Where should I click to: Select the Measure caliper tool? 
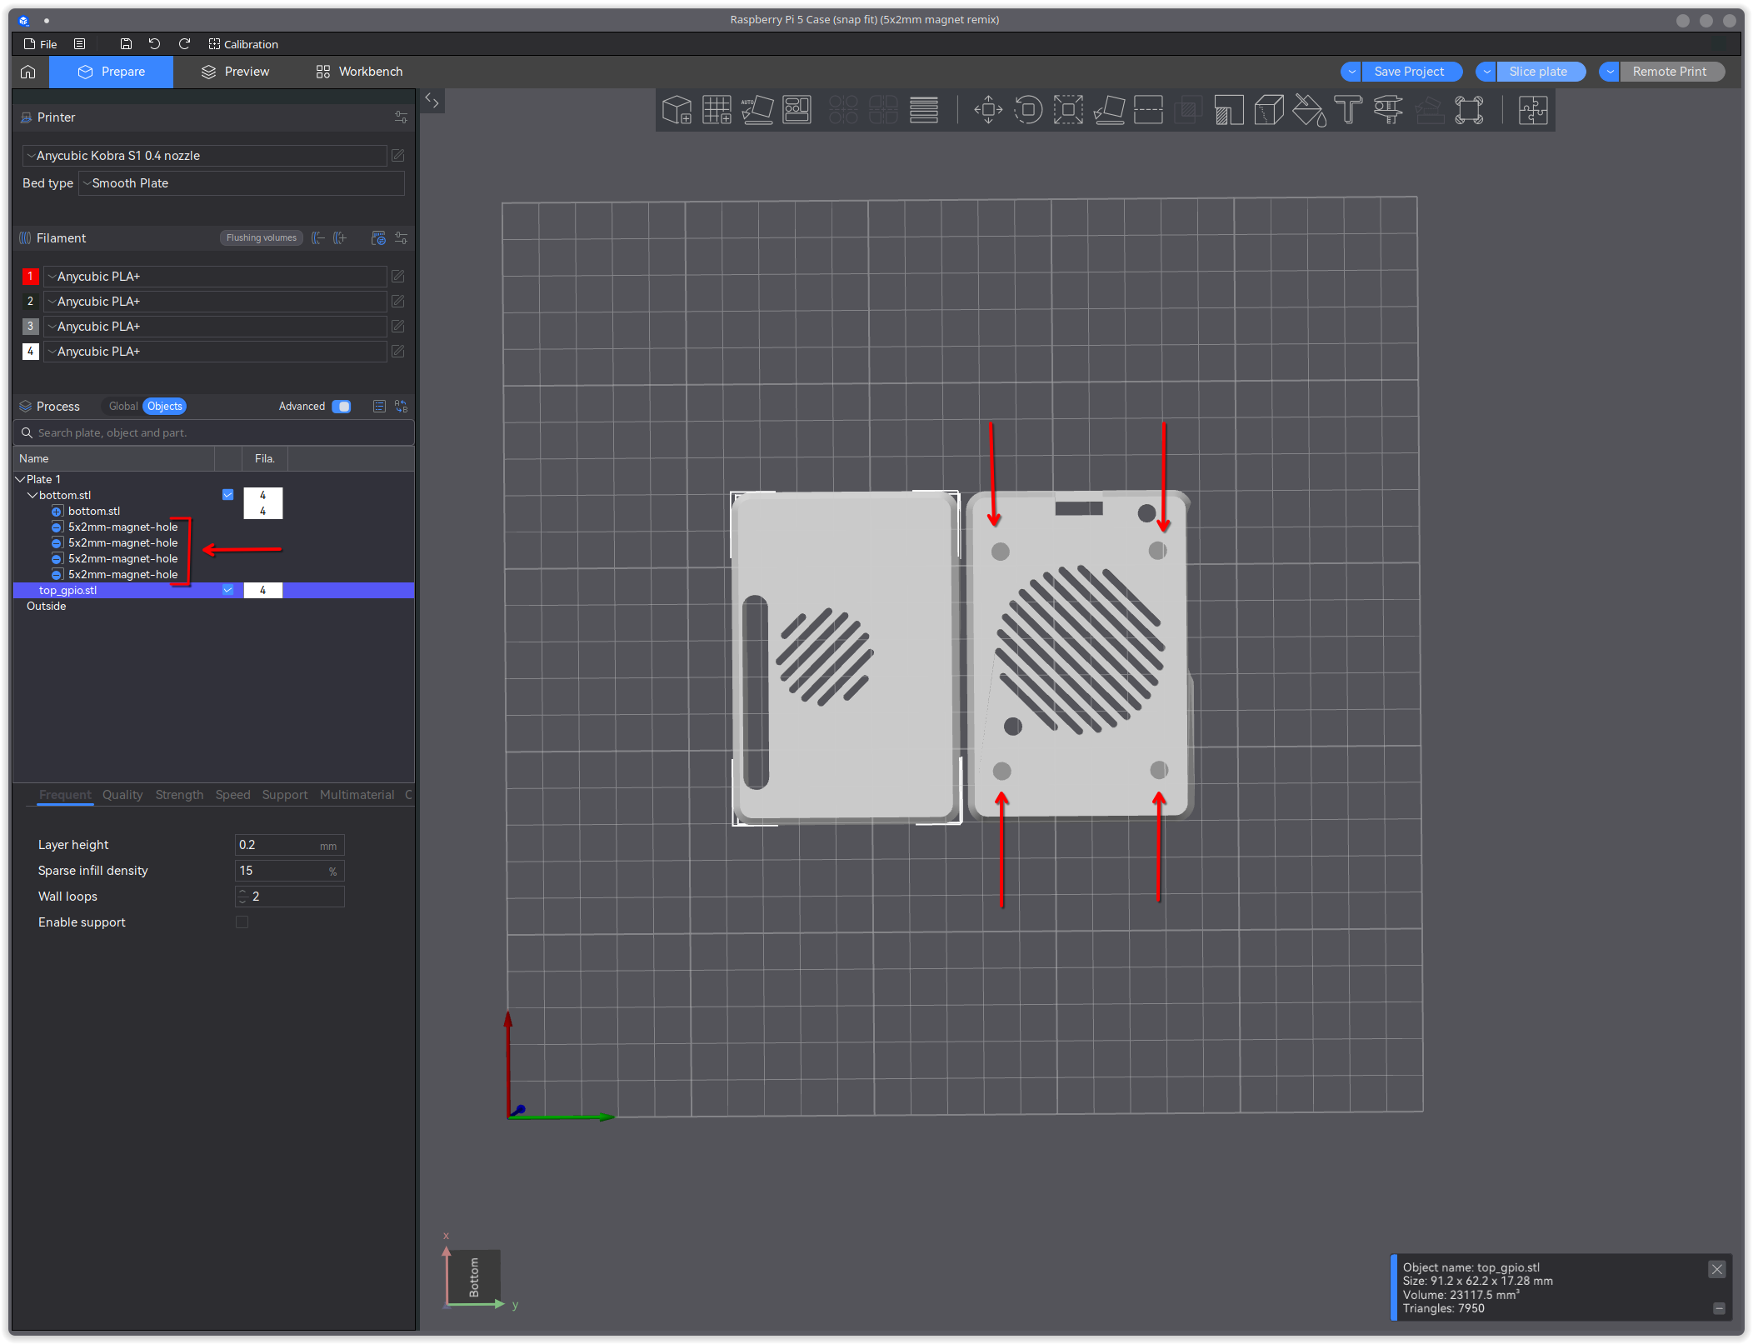click(1388, 110)
